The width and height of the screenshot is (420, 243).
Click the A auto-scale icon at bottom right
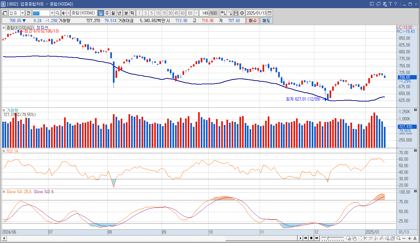(415, 238)
